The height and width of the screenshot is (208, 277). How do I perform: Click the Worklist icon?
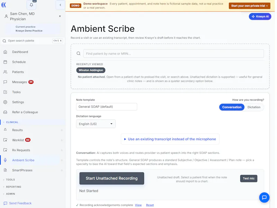click(x=5, y=140)
